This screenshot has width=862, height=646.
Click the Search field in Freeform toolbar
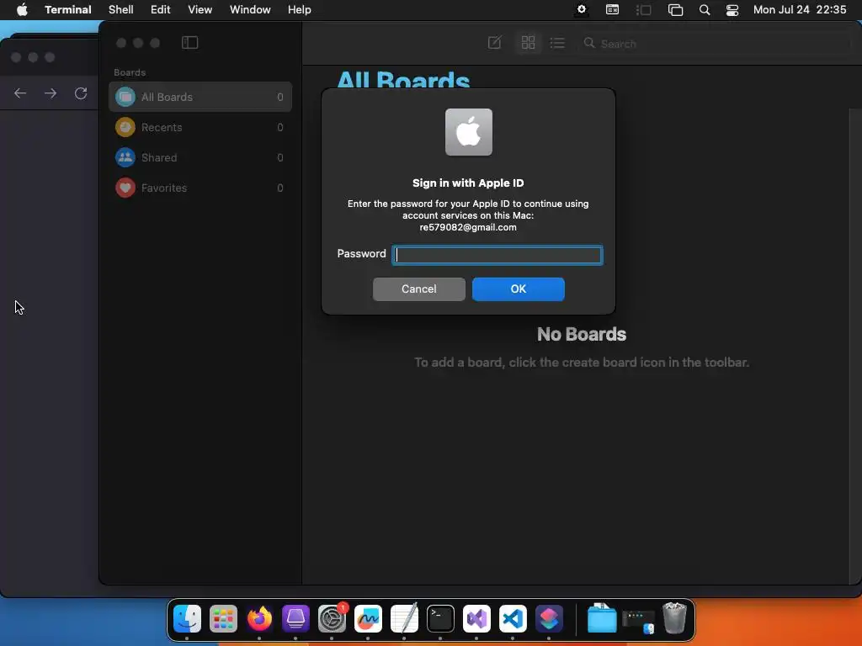pyautogui.click(x=715, y=44)
